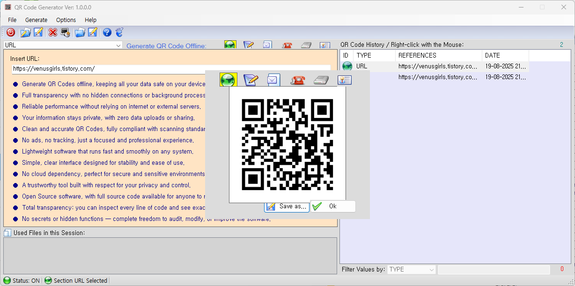The image size is (575, 286).
Task: Click the second history row's date 19-08-2025
Action: (x=506, y=77)
